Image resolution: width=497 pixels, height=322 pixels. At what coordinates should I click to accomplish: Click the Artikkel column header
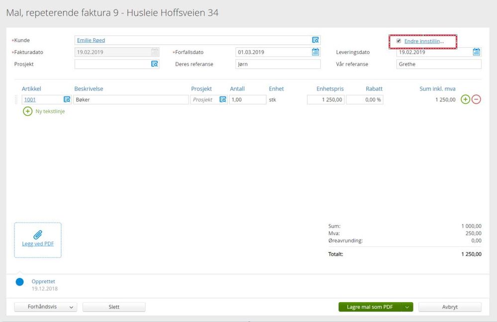[x=31, y=88]
